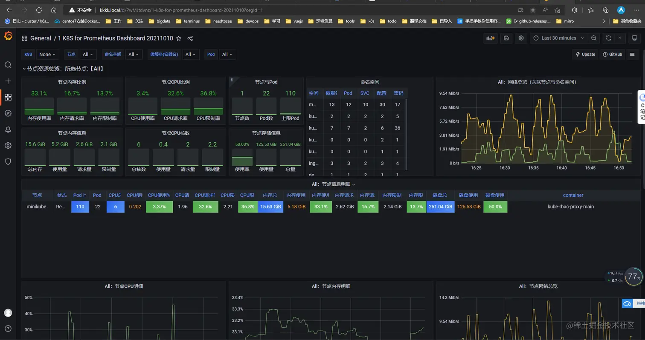Viewport: 645px width, 340px height.
Task: Show more bookmarks with the overflow chevron
Action: point(604,21)
